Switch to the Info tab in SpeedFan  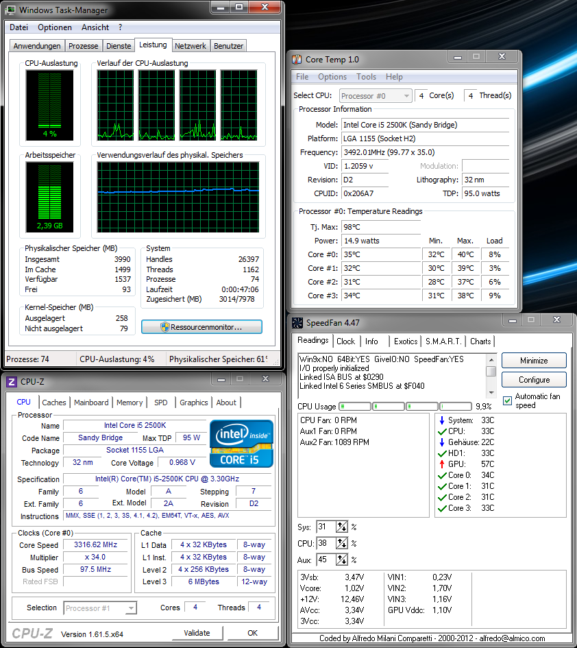tap(371, 341)
